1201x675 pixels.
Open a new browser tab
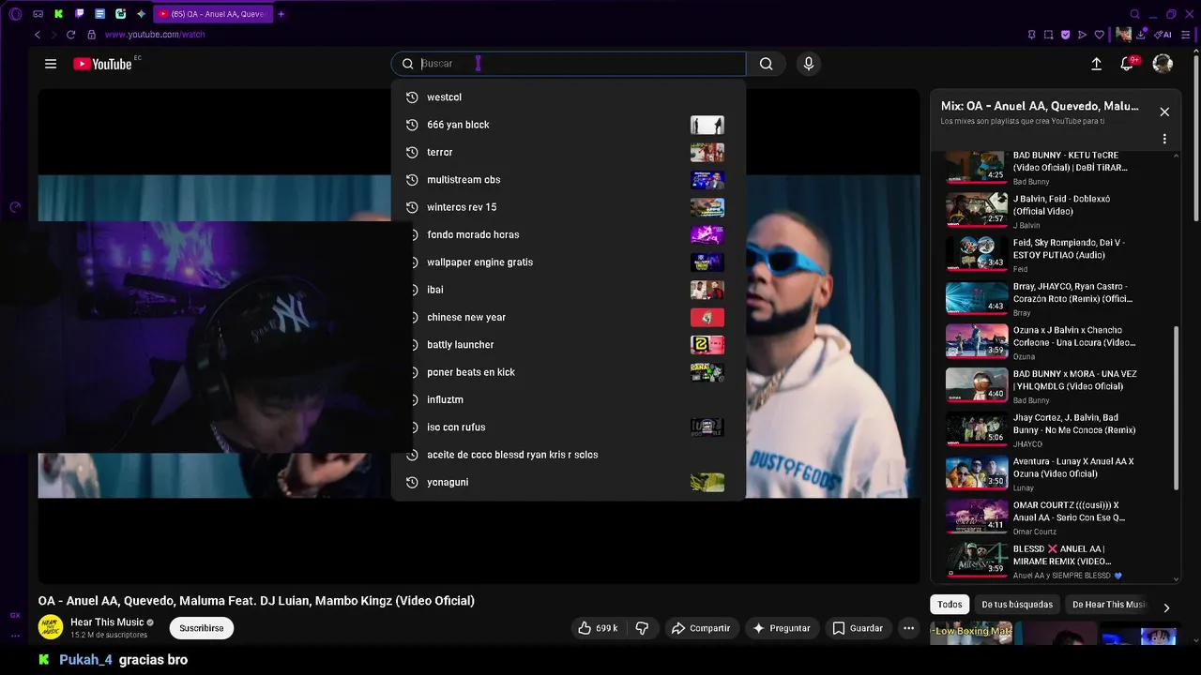[281, 14]
